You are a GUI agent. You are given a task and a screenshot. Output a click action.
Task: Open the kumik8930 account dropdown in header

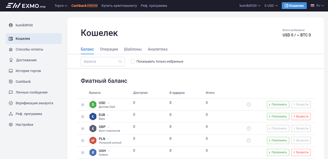(x=250, y=6)
